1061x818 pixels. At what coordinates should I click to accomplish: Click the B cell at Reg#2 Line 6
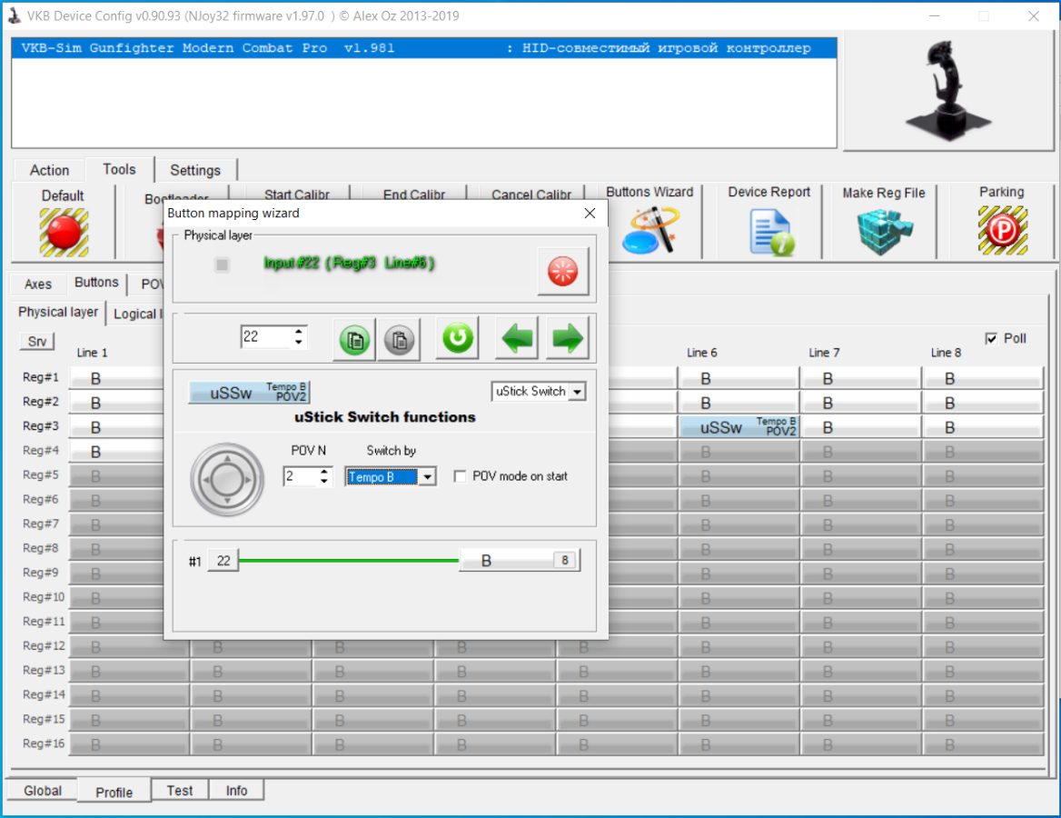(739, 403)
